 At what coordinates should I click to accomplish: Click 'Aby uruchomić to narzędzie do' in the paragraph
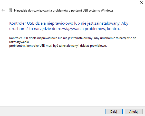[115, 38]
